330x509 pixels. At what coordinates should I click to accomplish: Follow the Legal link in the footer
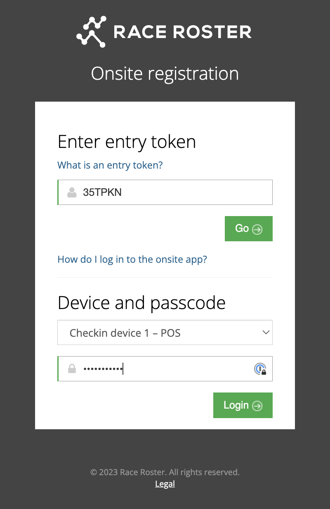pyautogui.click(x=165, y=484)
